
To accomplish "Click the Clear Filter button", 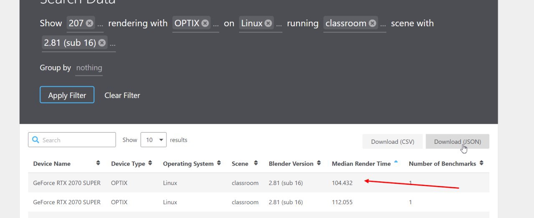I will pyautogui.click(x=122, y=95).
